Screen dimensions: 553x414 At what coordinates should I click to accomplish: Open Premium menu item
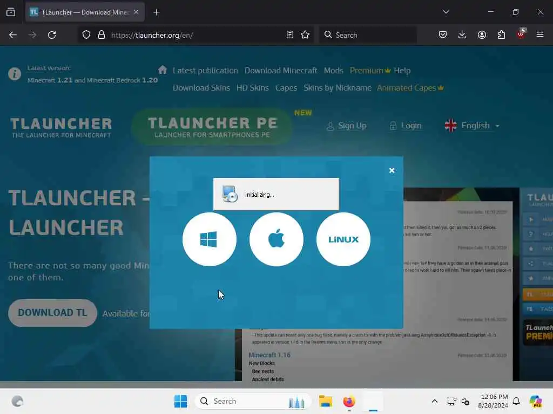click(x=370, y=71)
